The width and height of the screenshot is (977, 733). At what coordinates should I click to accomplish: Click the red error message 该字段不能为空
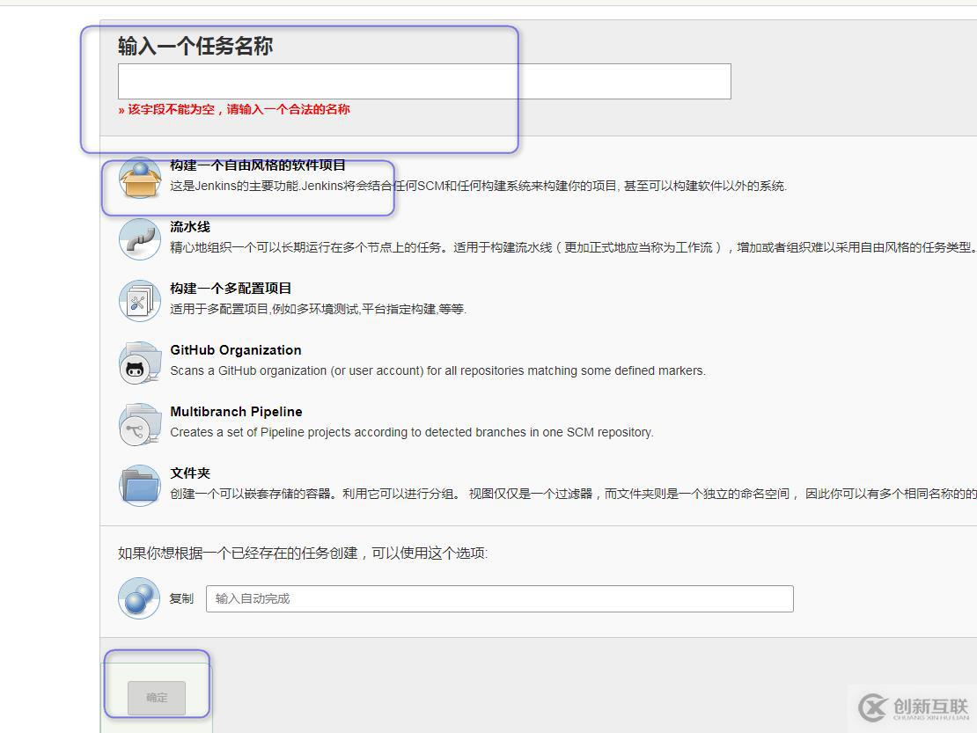(234, 110)
